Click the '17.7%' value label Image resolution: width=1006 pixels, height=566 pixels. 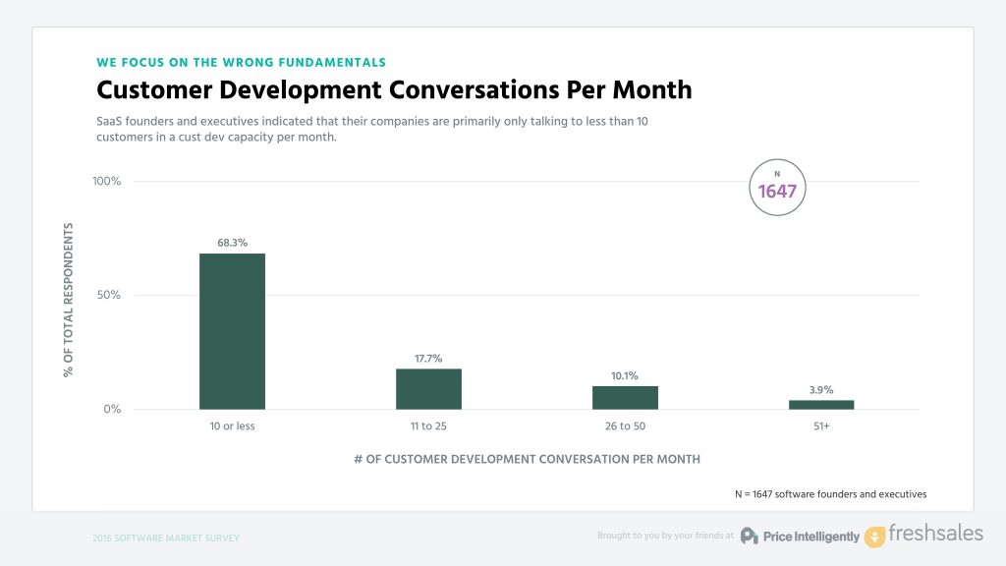(428, 359)
